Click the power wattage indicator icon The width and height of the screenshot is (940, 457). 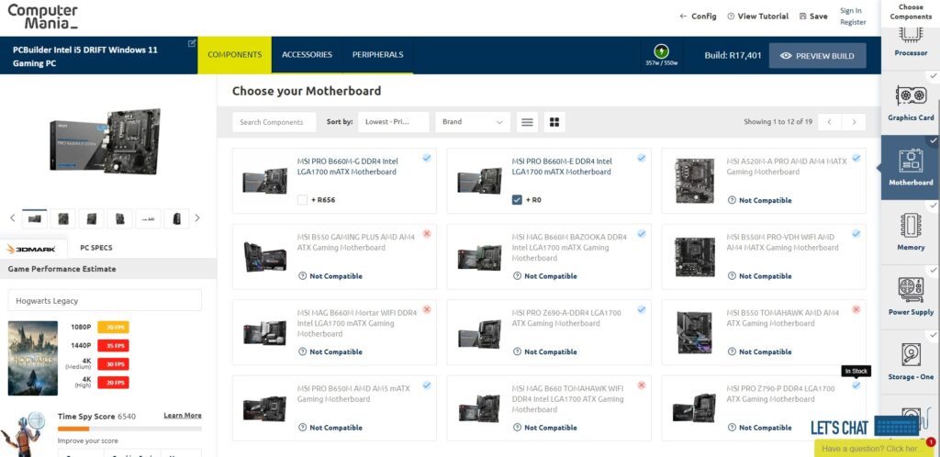tap(661, 50)
